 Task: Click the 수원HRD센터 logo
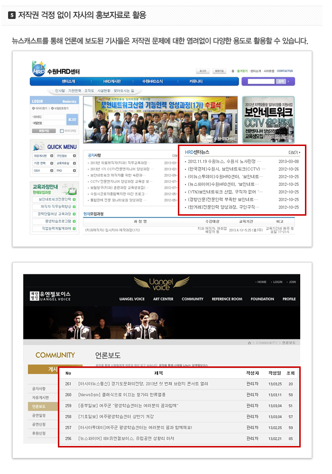click(56, 69)
